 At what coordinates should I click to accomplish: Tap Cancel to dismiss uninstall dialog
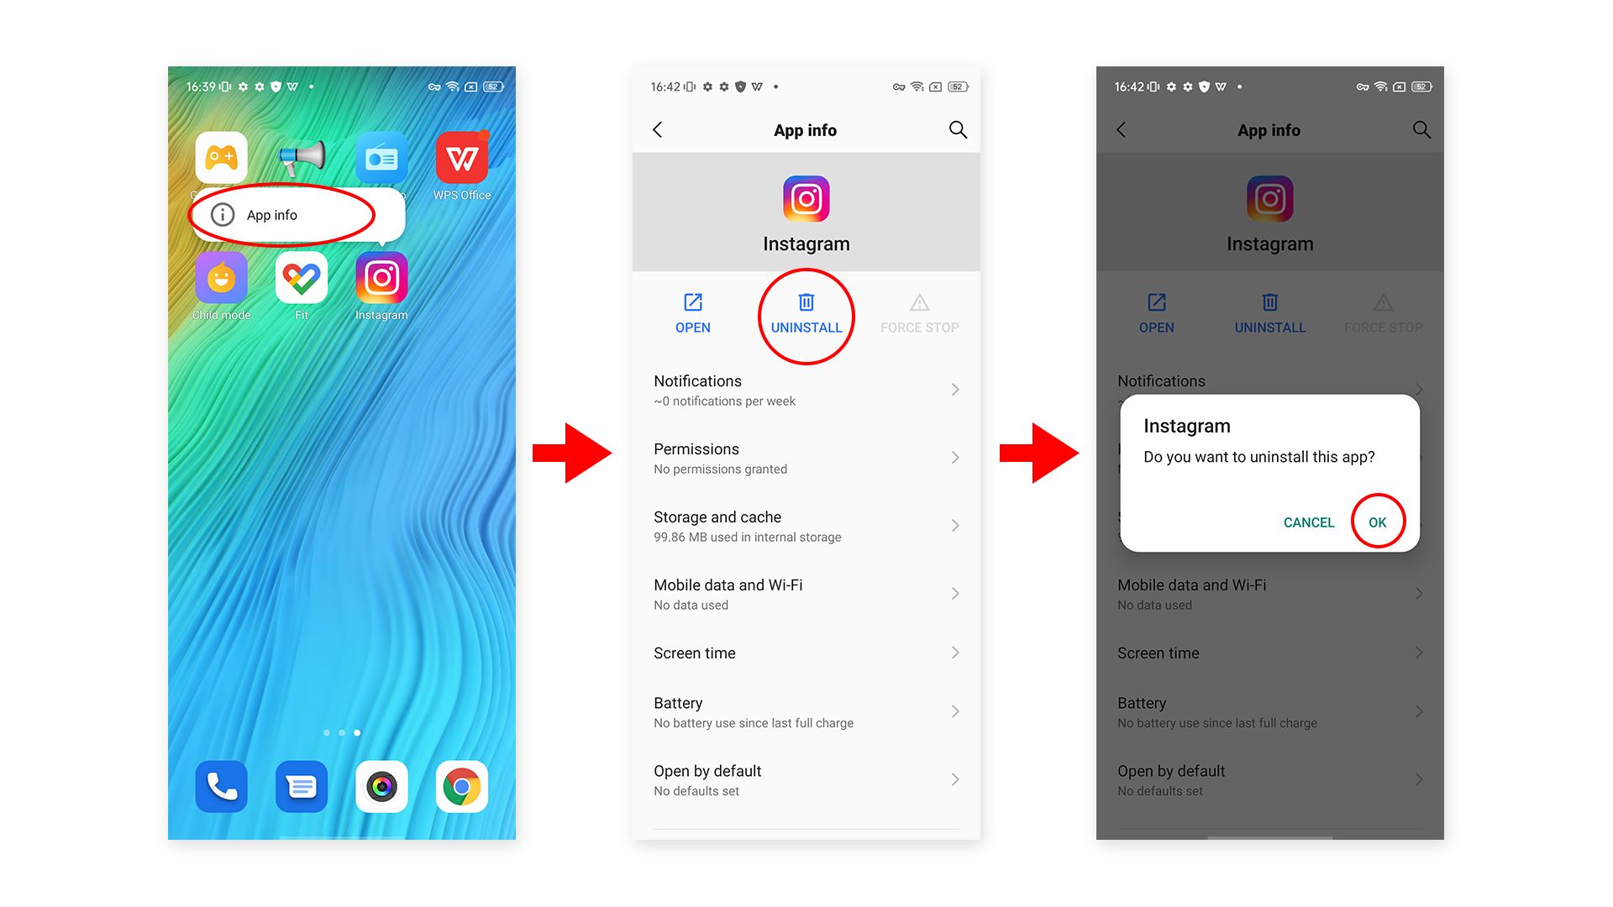click(x=1308, y=522)
